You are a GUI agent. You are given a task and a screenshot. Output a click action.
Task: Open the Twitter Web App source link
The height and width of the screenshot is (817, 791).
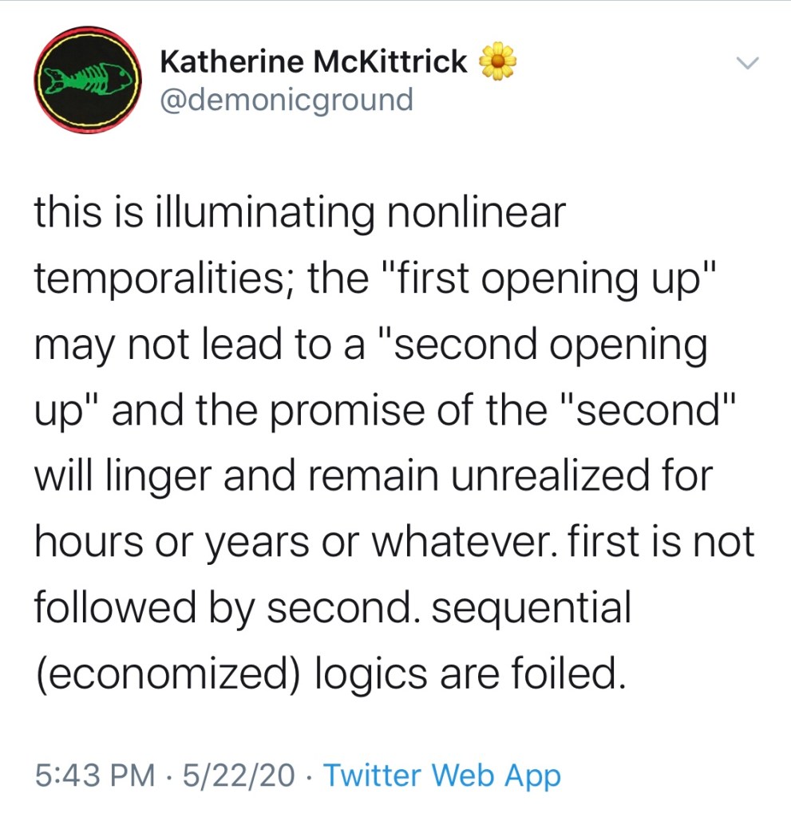coord(441,775)
